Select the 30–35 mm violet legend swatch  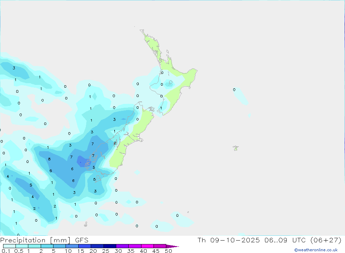click(x=122, y=246)
